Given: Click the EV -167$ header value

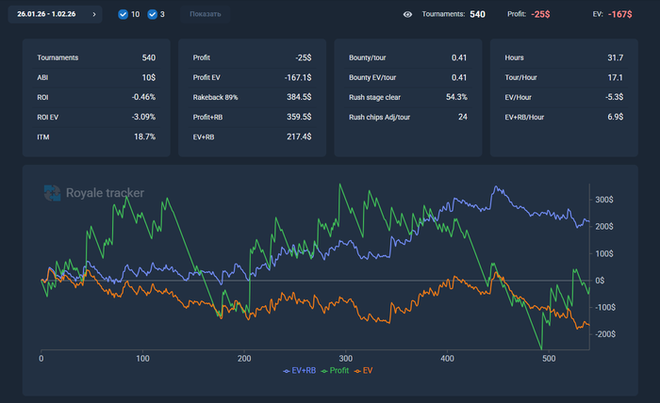Looking at the screenshot, I should (619, 14).
